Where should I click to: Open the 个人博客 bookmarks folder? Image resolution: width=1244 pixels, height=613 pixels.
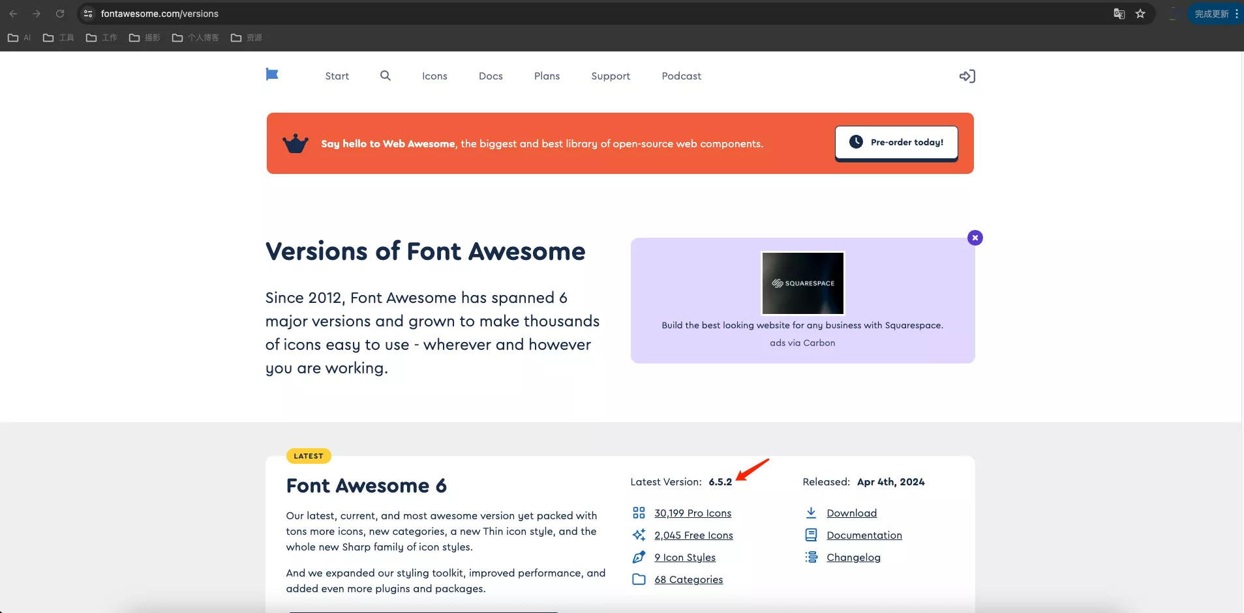pyautogui.click(x=196, y=38)
